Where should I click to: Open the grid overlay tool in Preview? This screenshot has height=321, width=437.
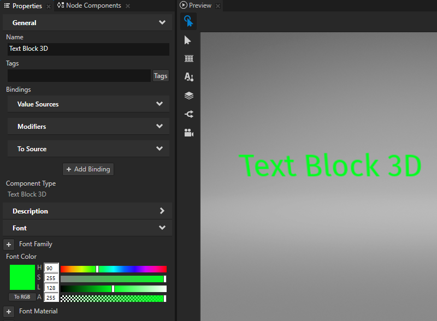(188, 58)
